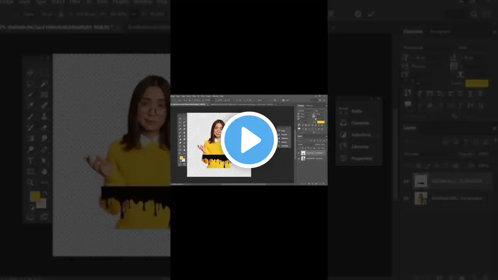
Task: Switch to the enlarged blurred Paragraph tab
Action: coord(440,31)
